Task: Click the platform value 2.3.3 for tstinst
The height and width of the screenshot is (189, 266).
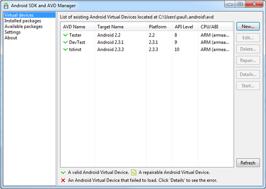Action: point(153,49)
